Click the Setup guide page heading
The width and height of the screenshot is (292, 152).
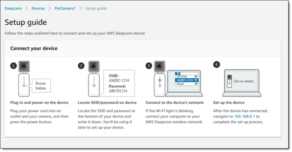26,22
